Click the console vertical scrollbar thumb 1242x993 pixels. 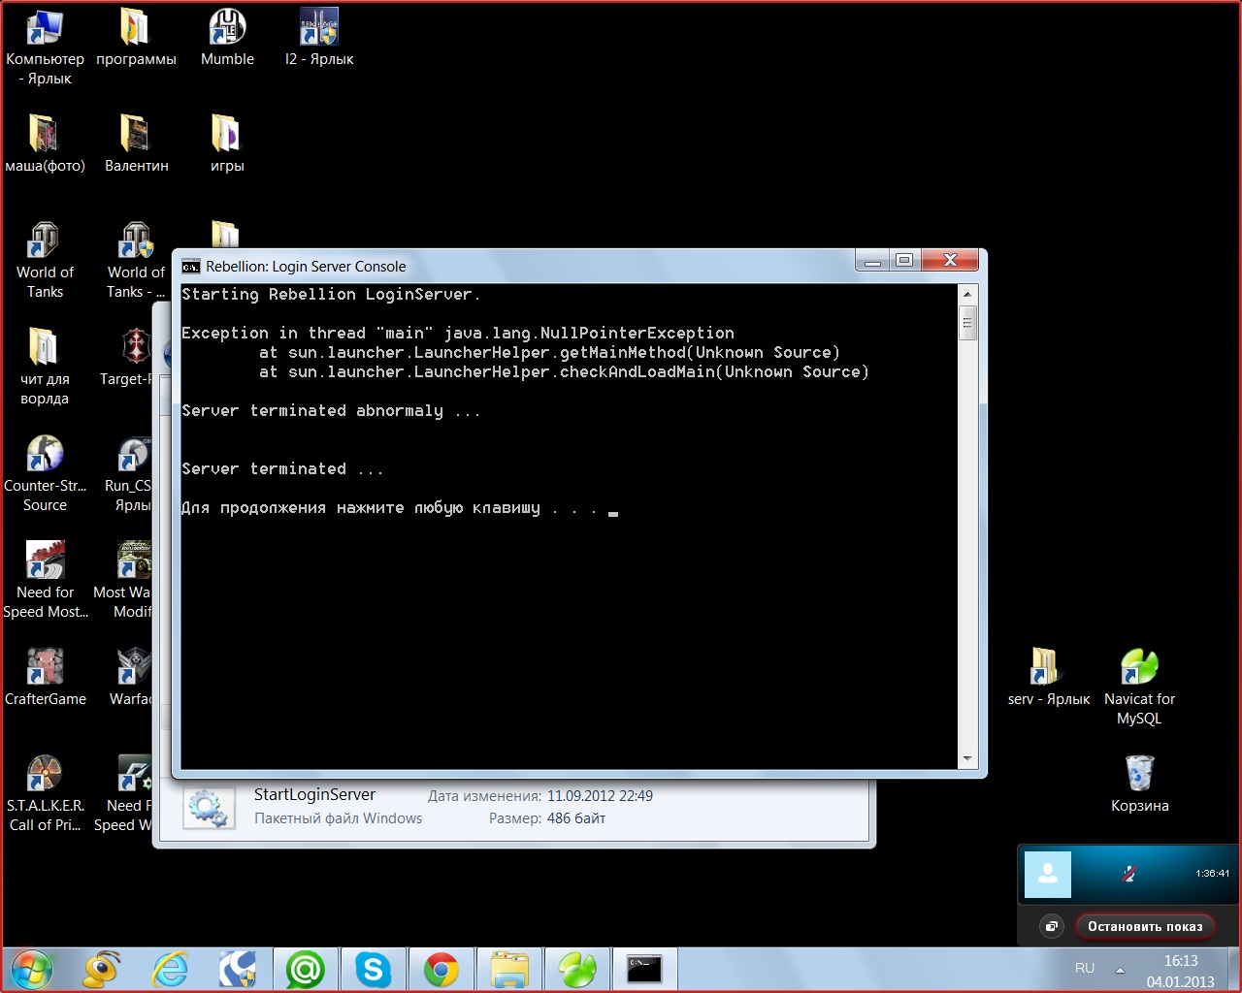[x=967, y=322]
